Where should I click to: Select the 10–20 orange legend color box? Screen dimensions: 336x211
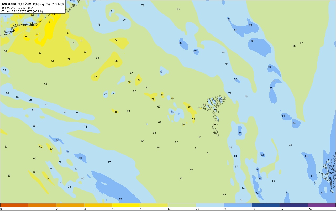42,205
